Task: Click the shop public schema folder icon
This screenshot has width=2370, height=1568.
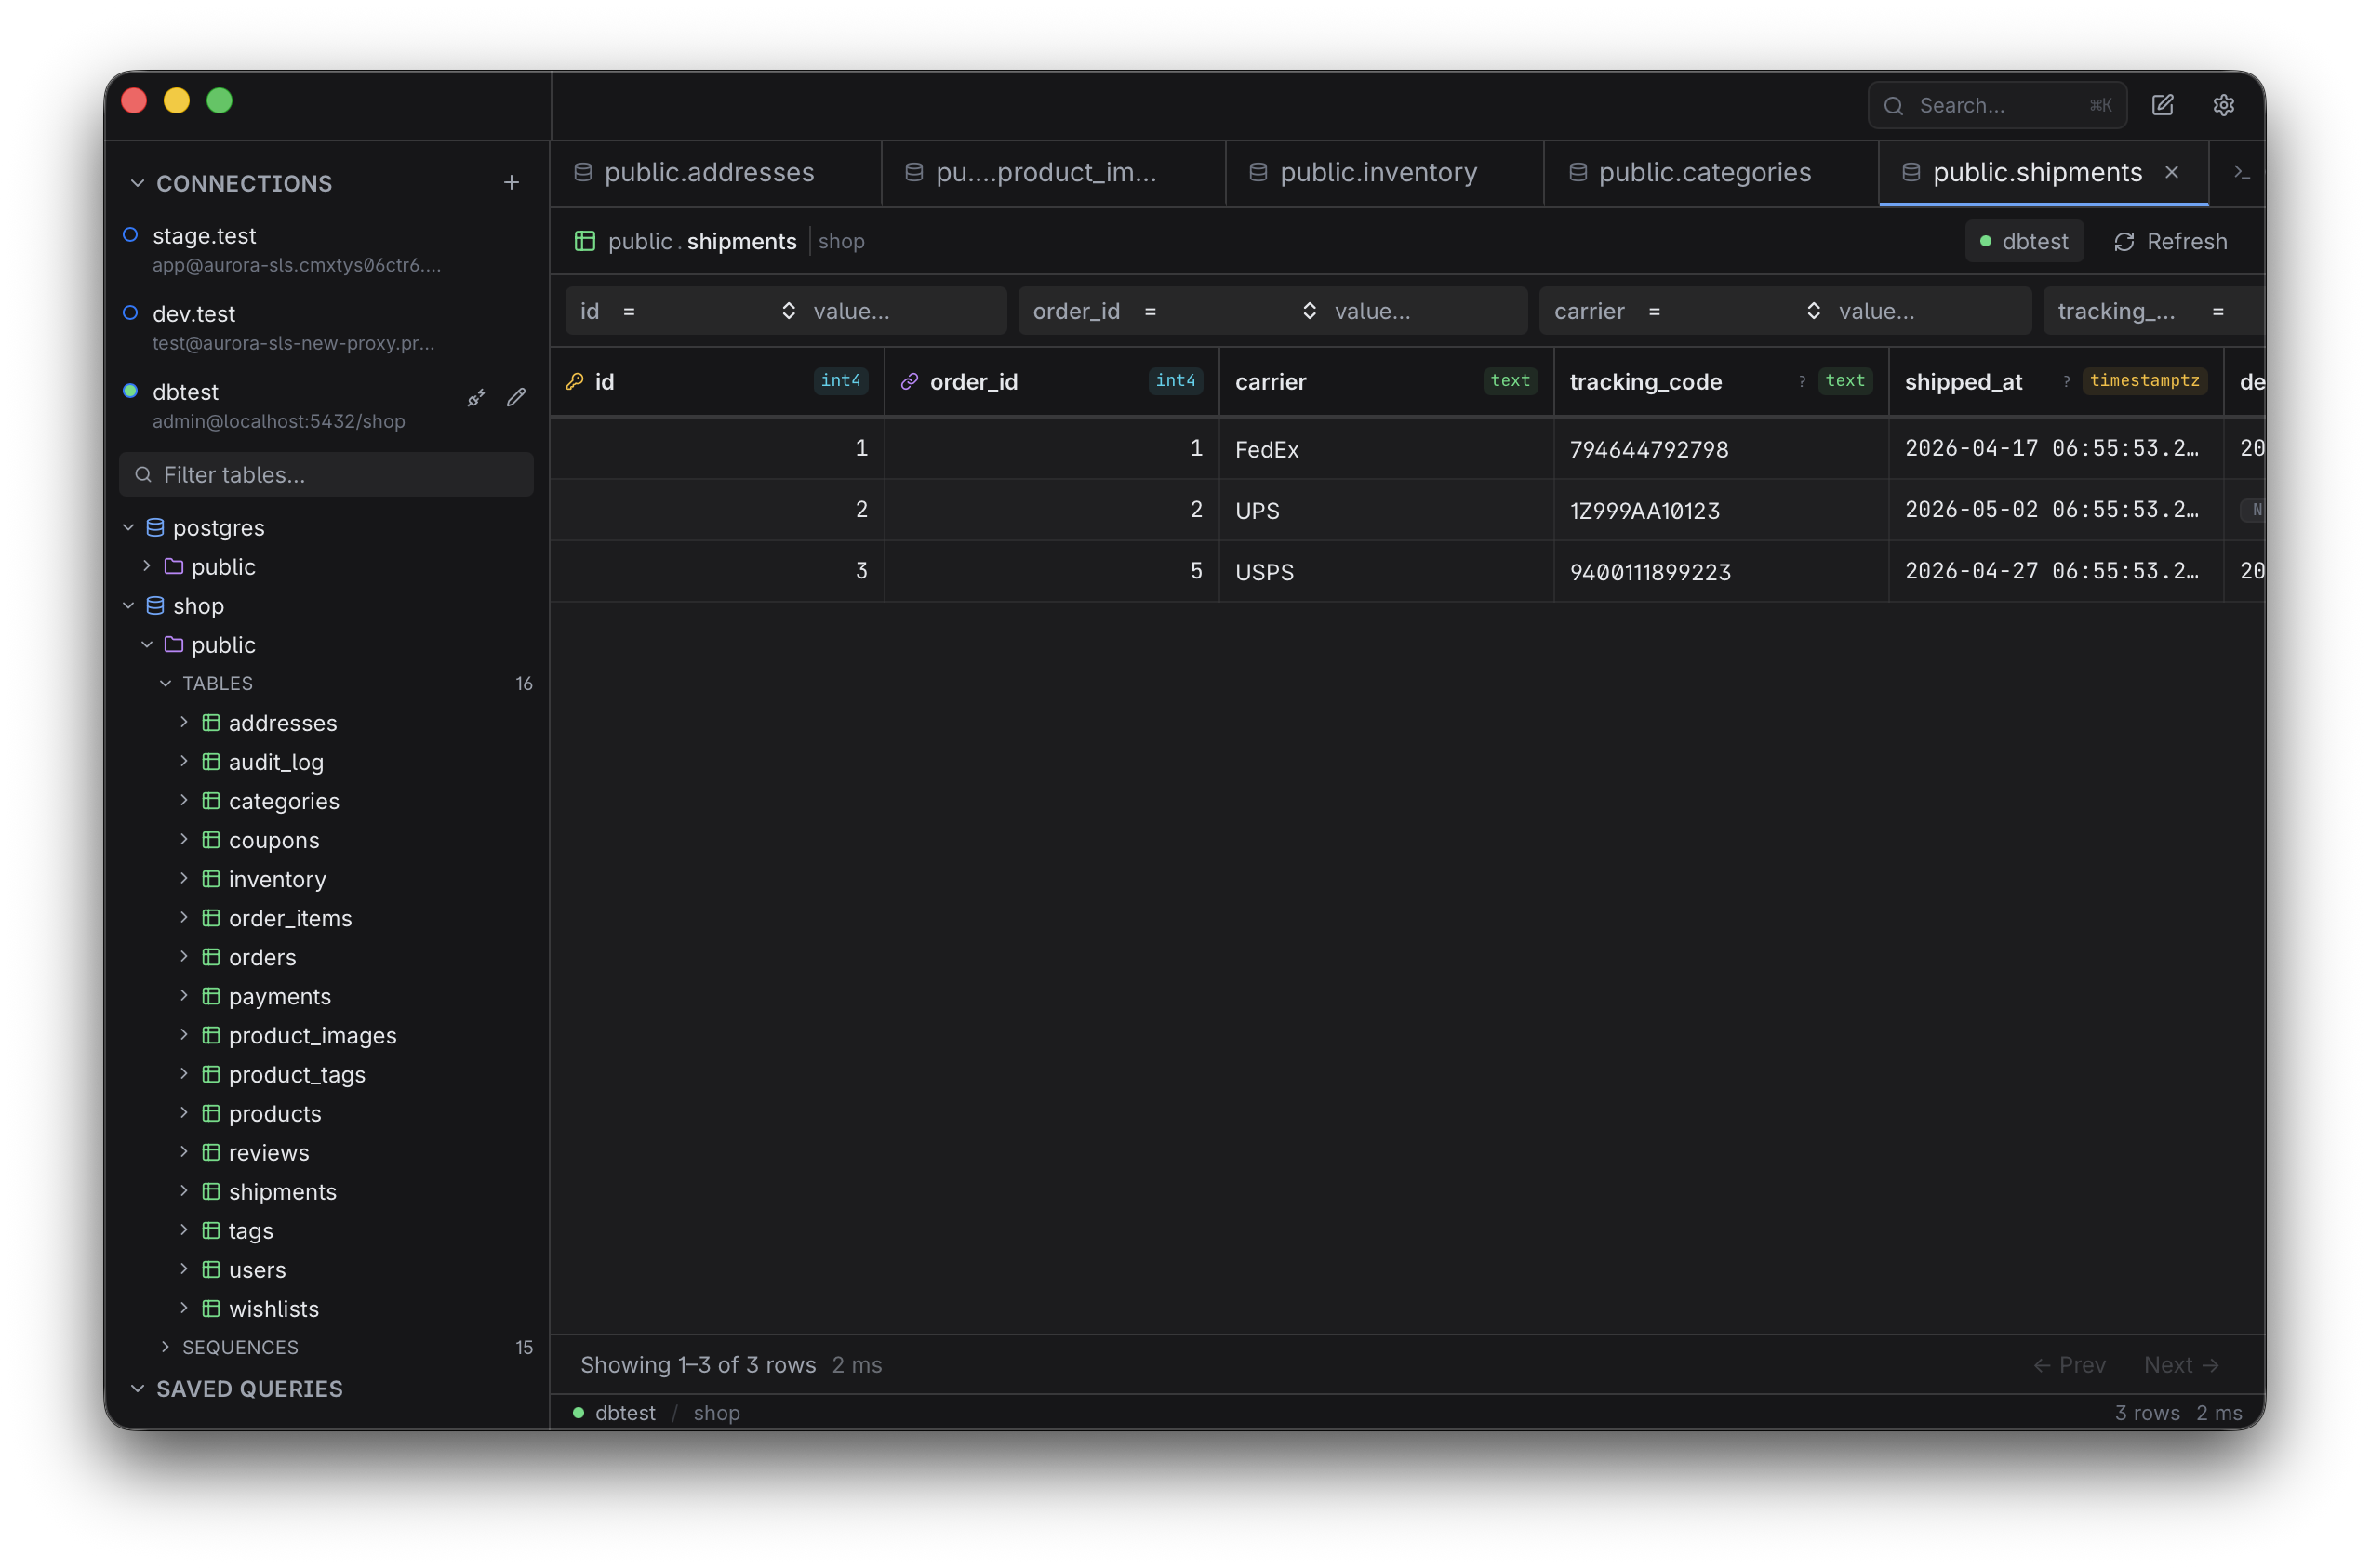Action: click(174, 645)
